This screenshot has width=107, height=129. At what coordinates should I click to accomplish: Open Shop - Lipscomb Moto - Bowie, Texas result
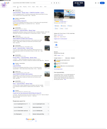[23, 84]
